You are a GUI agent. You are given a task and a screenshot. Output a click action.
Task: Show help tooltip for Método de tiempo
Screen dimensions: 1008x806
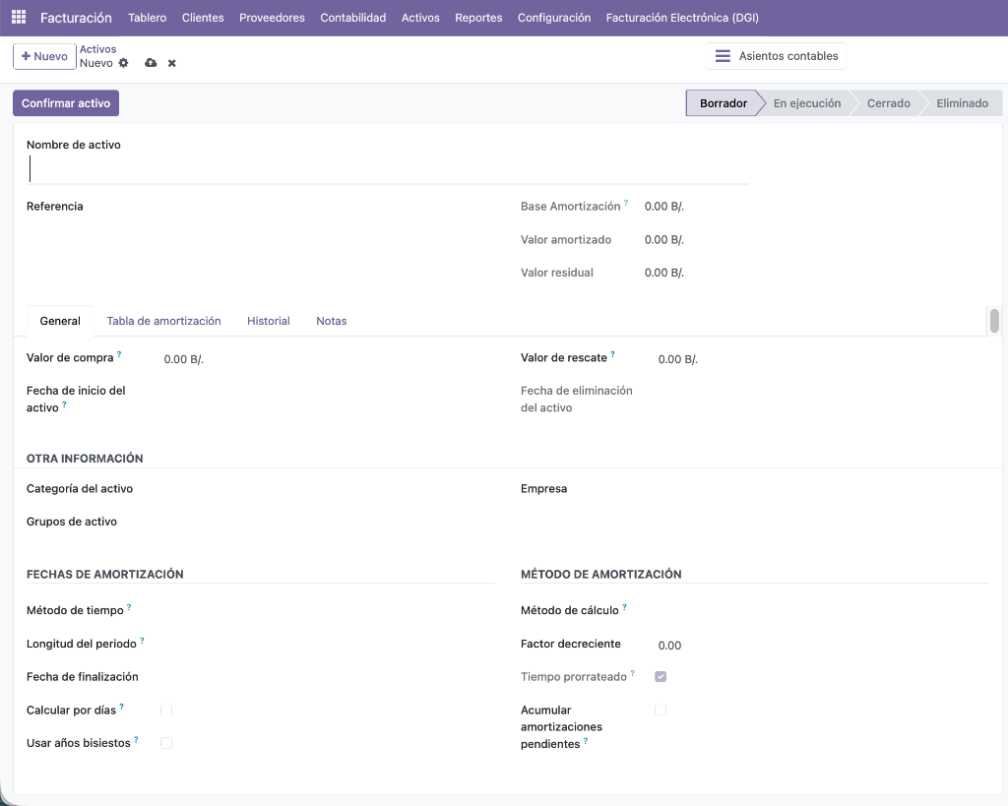coord(129,607)
